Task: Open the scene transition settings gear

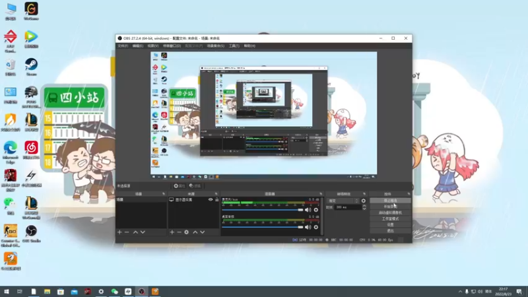Action: click(364, 201)
